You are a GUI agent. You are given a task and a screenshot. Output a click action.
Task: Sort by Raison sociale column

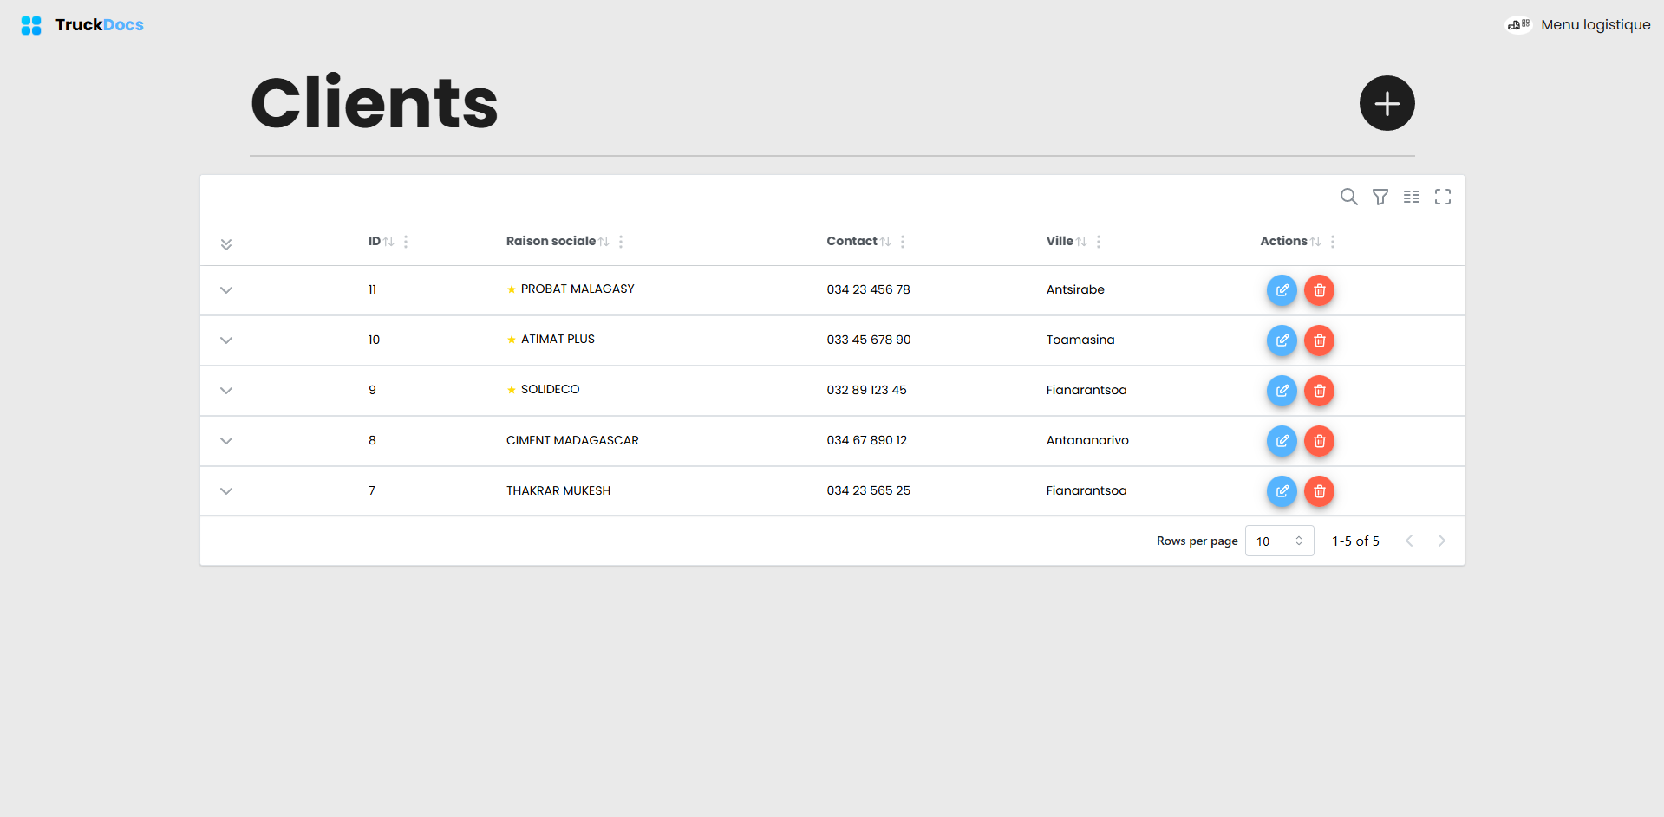(604, 242)
